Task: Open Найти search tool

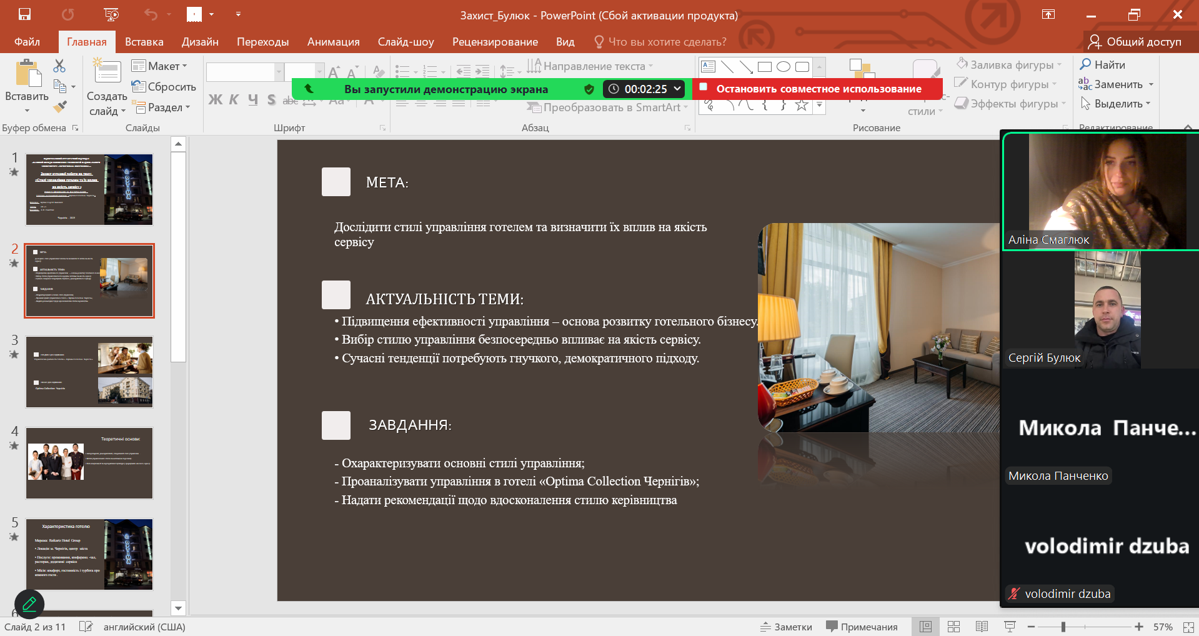Action: coord(1103,64)
